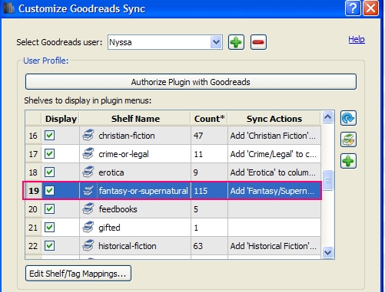This screenshot has height=292, width=385.
Task: Click the book icon beside erotica
Action: (x=88, y=172)
